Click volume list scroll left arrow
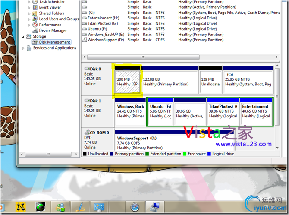Screen dimensions: 289x215 [x=84, y=57]
